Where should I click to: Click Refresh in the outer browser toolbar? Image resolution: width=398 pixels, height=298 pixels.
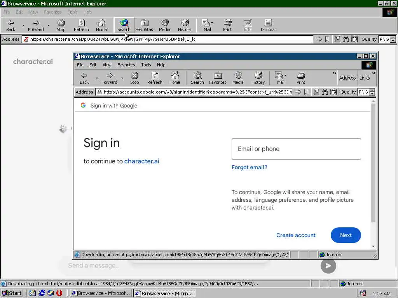click(81, 25)
